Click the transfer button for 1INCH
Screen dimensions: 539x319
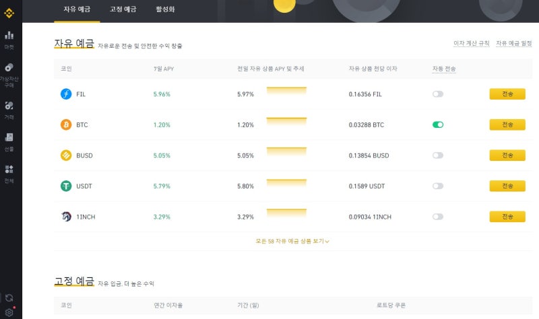pyautogui.click(x=507, y=217)
